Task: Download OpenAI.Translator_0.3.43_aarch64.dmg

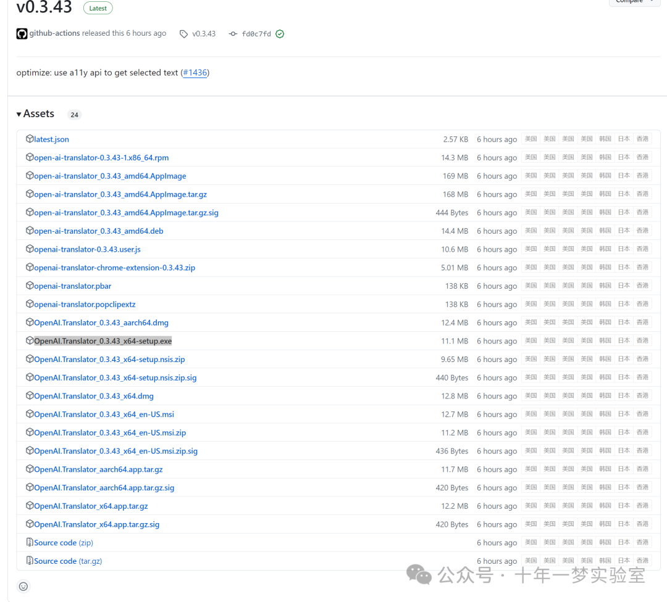Action: (101, 323)
